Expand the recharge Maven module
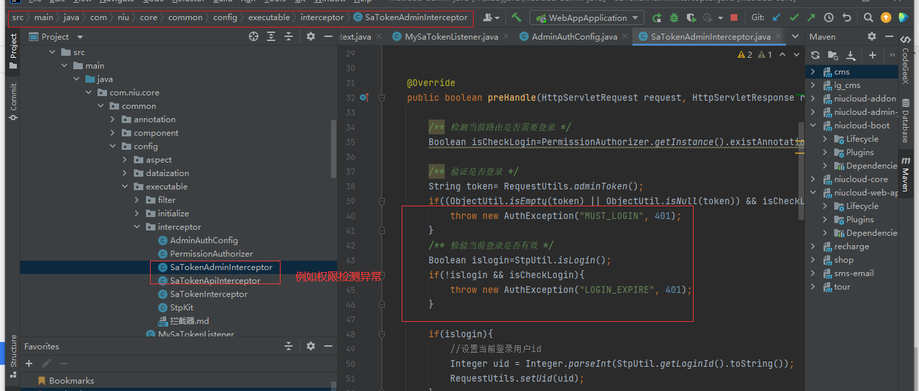The height and width of the screenshot is (391, 919). tap(813, 247)
